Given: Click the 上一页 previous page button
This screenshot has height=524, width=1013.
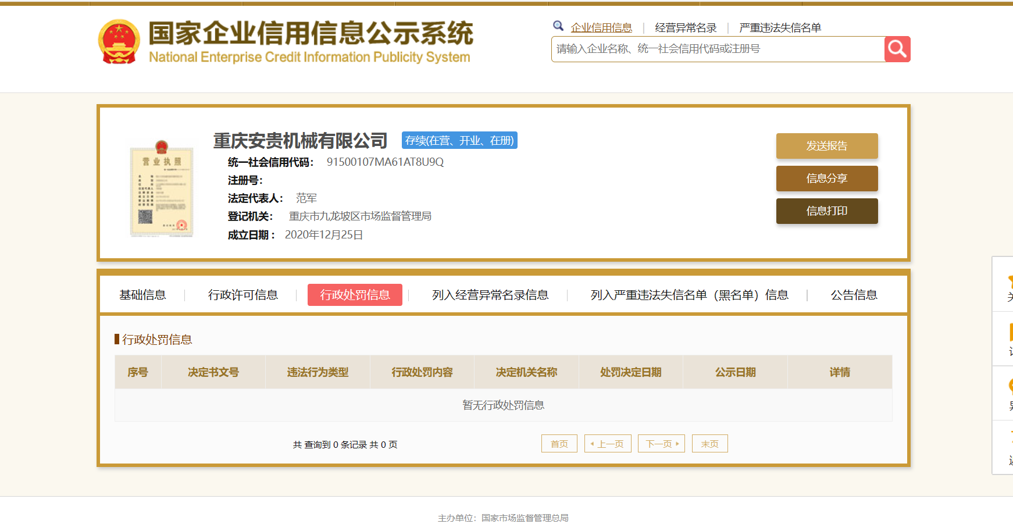Looking at the screenshot, I should click(608, 444).
